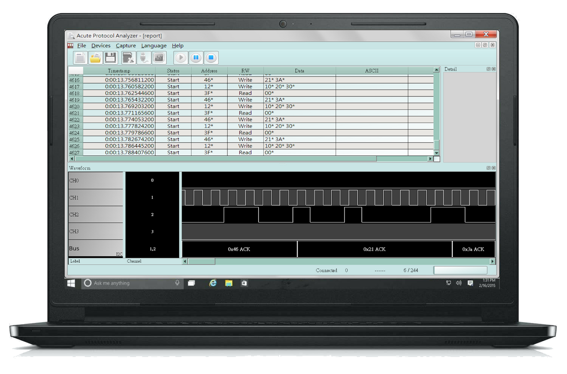Create a new report file
567x374 pixels.
[80, 58]
